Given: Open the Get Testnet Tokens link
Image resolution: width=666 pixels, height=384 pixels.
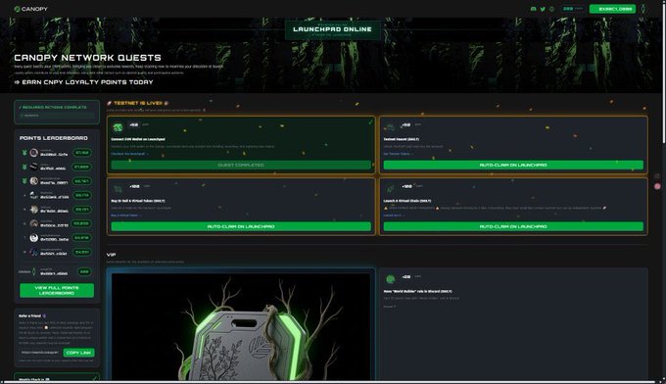Looking at the screenshot, I should (x=399, y=154).
